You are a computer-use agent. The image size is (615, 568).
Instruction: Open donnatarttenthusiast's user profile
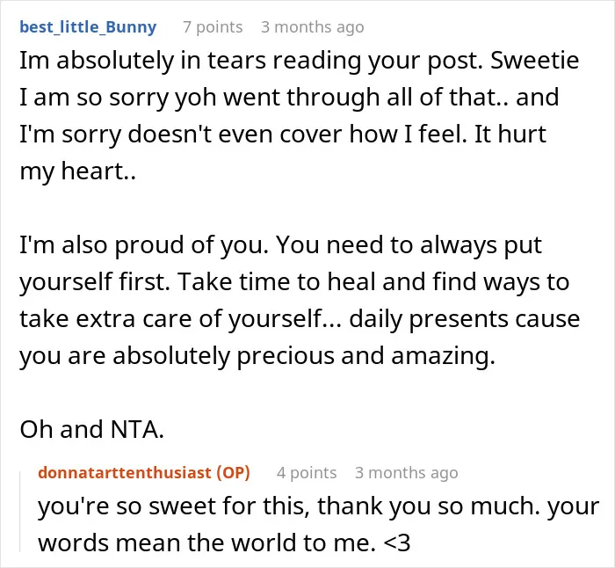(125, 473)
